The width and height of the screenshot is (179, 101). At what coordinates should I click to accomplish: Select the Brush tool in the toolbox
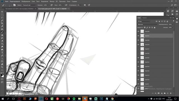pyautogui.click(x=2, y=32)
